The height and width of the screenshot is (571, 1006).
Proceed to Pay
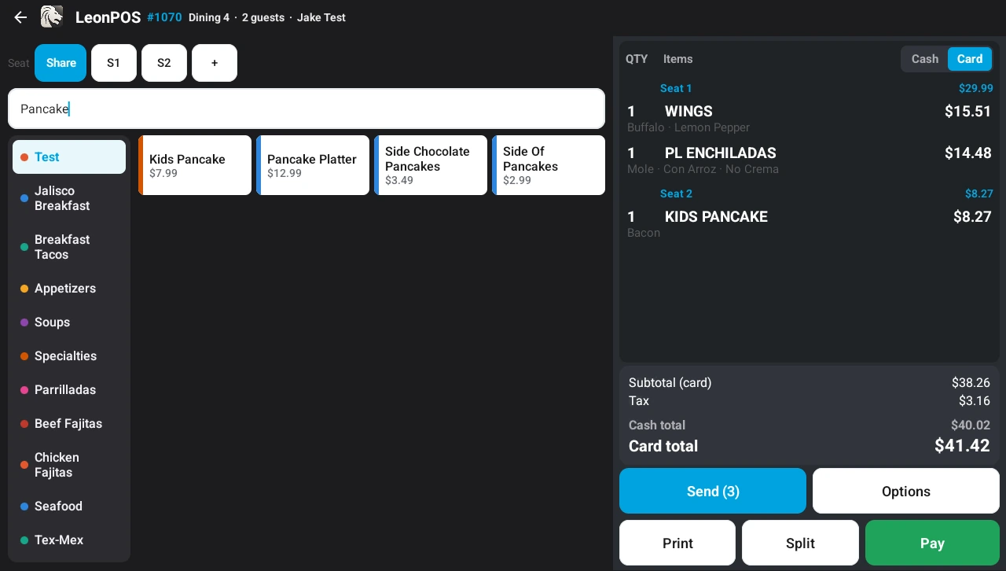click(932, 543)
